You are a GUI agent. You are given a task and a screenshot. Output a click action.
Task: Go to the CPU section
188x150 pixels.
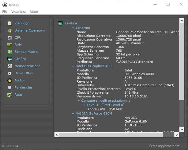(18, 37)
